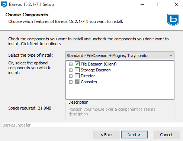Cancel the Bareos installation
183x141 pixels.
(166, 135)
